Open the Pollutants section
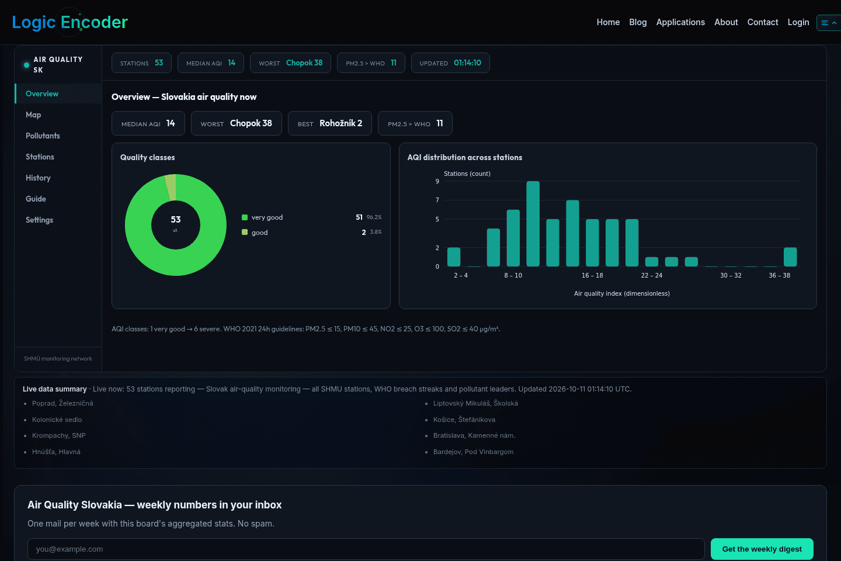The width and height of the screenshot is (841, 561). (x=58, y=136)
